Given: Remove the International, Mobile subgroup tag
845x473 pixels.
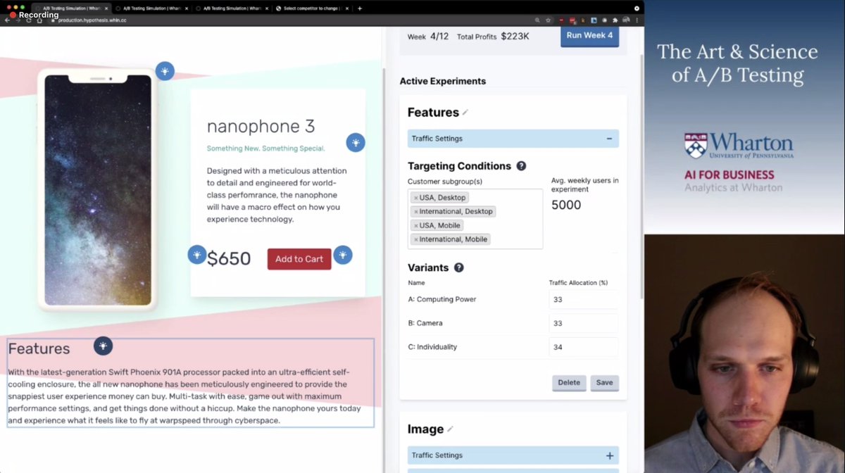Looking at the screenshot, I should point(416,239).
